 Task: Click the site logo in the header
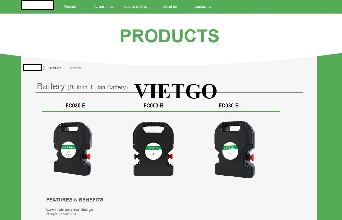(x=38, y=5)
